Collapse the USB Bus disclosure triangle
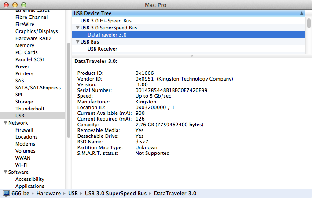This screenshot has width=312, height=198. [77, 42]
